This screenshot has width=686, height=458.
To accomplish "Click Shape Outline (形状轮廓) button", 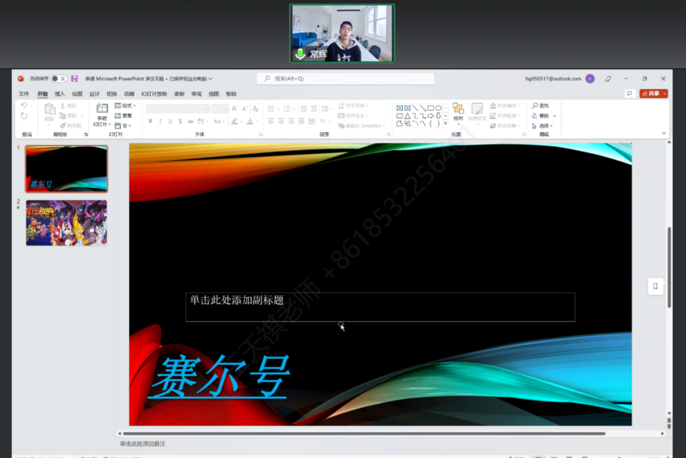I will click(506, 116).
